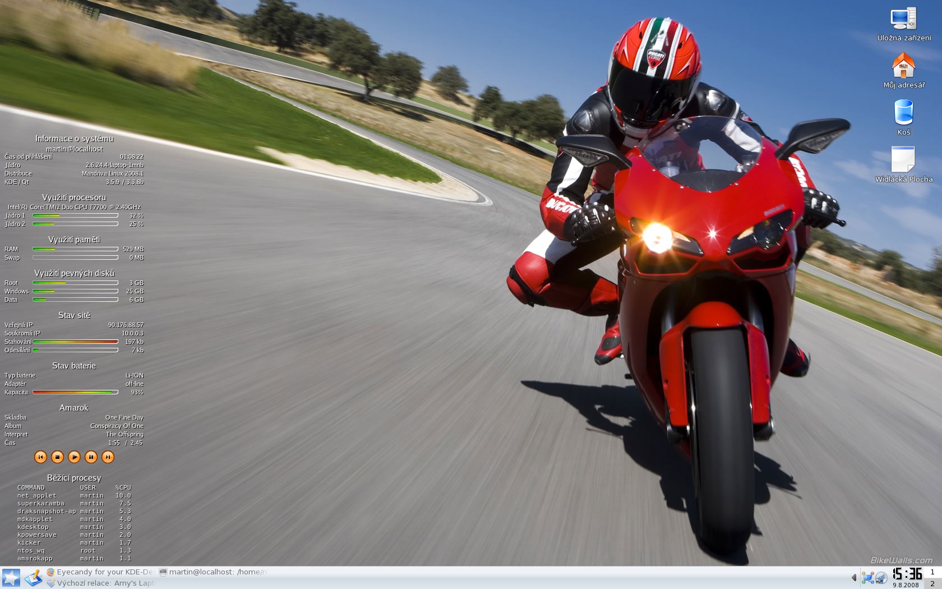The image size is (942, 589).
Task: Click the Amarok wolf tray icon
Action: point(881,578)
